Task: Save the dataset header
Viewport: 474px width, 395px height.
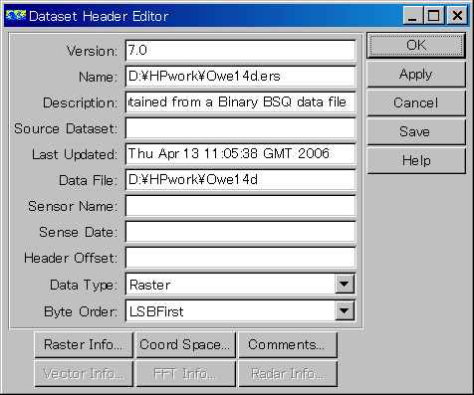Action: pos(416,131)
